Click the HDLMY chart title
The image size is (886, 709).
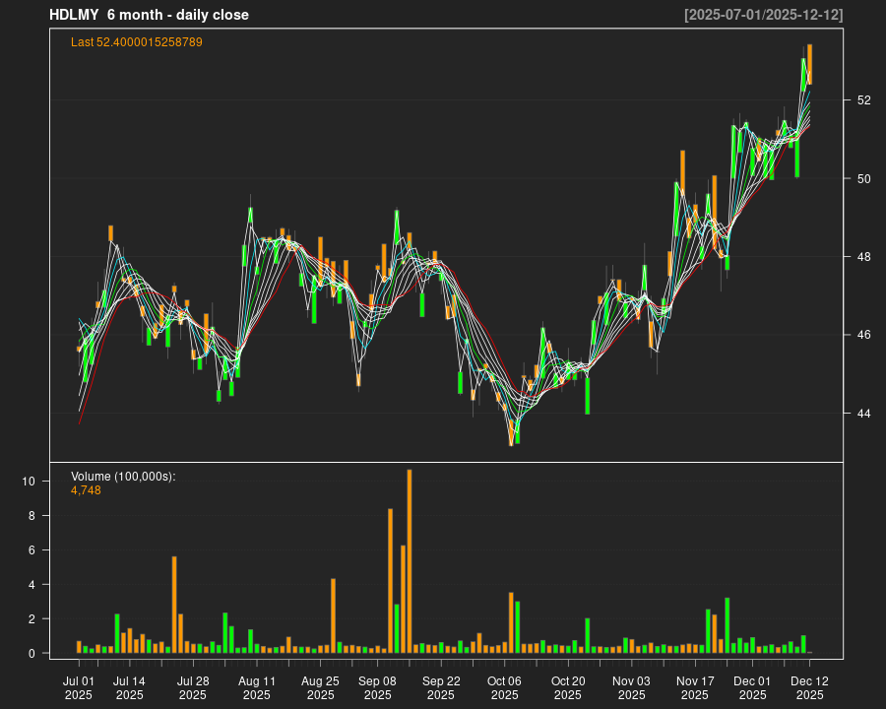149,15
